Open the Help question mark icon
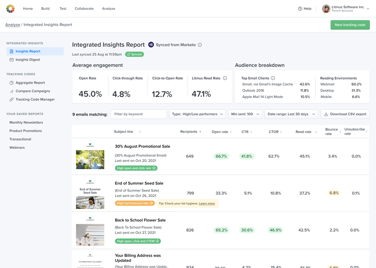 click(x=300, y=9)
